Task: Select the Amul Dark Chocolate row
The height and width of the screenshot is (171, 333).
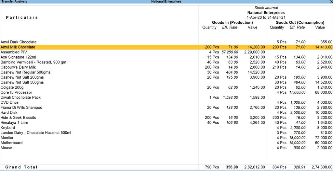Action: tap(166, 42)
